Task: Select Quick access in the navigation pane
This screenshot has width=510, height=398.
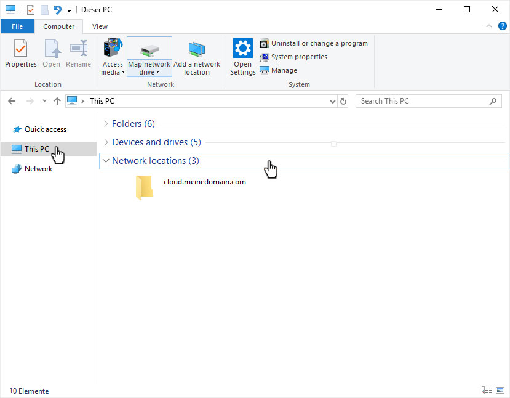Action: coord(40,129)
